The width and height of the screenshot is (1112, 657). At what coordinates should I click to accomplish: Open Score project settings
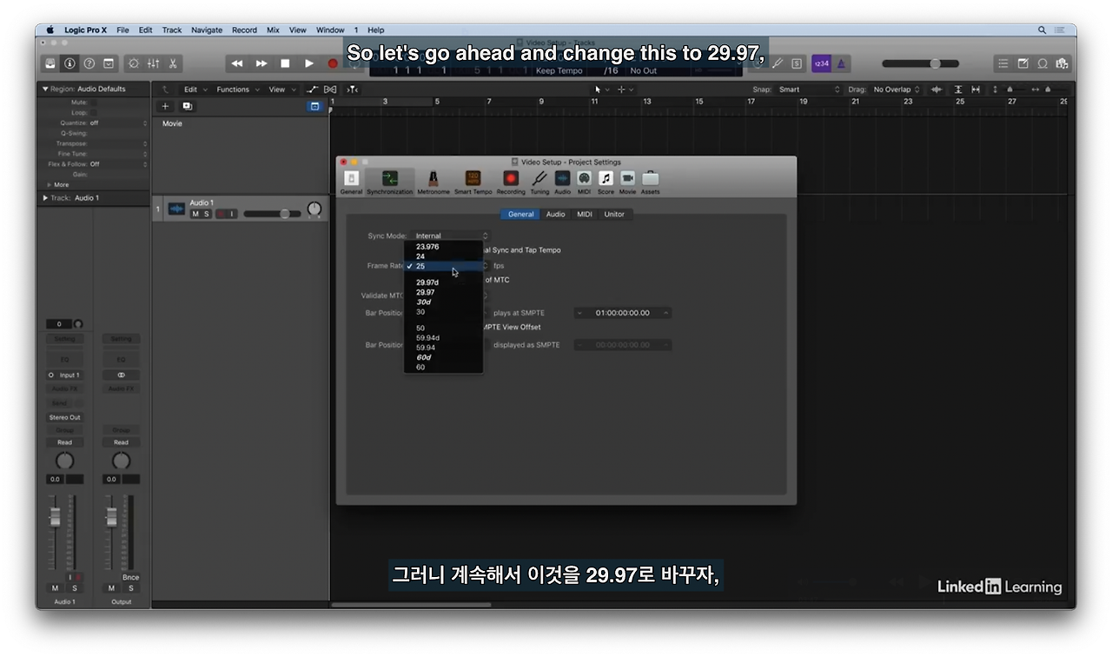[606, 182]
